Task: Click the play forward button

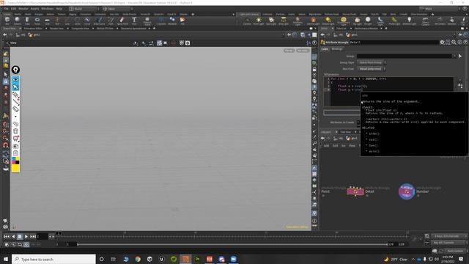Action: point(26,236)
